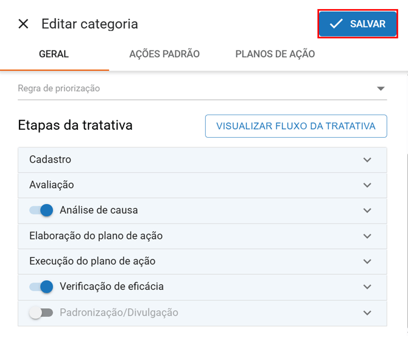This screenshot has width=408, height=346.
Task: Go to the PLANOS DE AÇÃO tab
Action: pyautogui.click(x=275, y=54)
